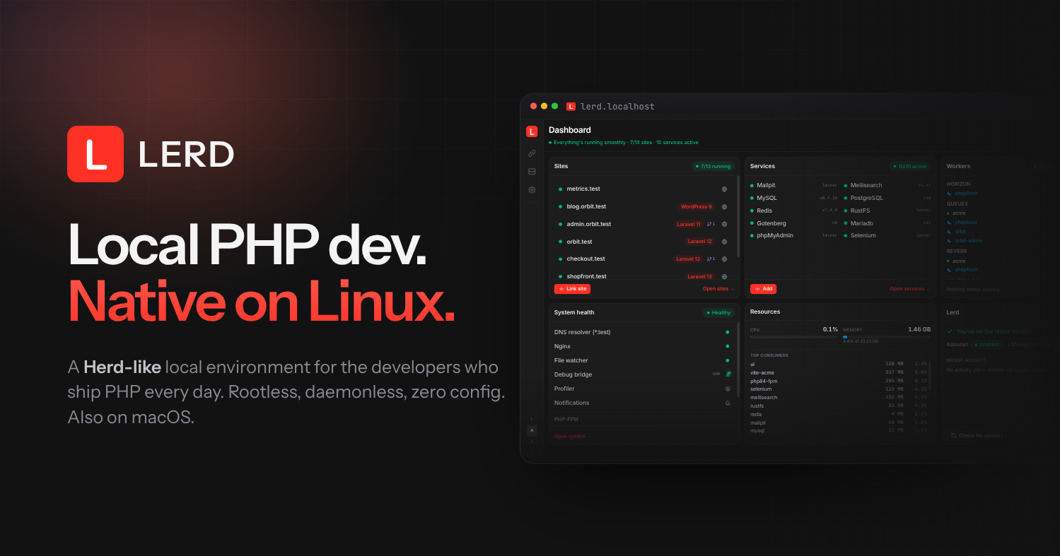The image size is (1060, 556).
Task: Toggle the Autostart enabled badge
Action: click(986, 345)
